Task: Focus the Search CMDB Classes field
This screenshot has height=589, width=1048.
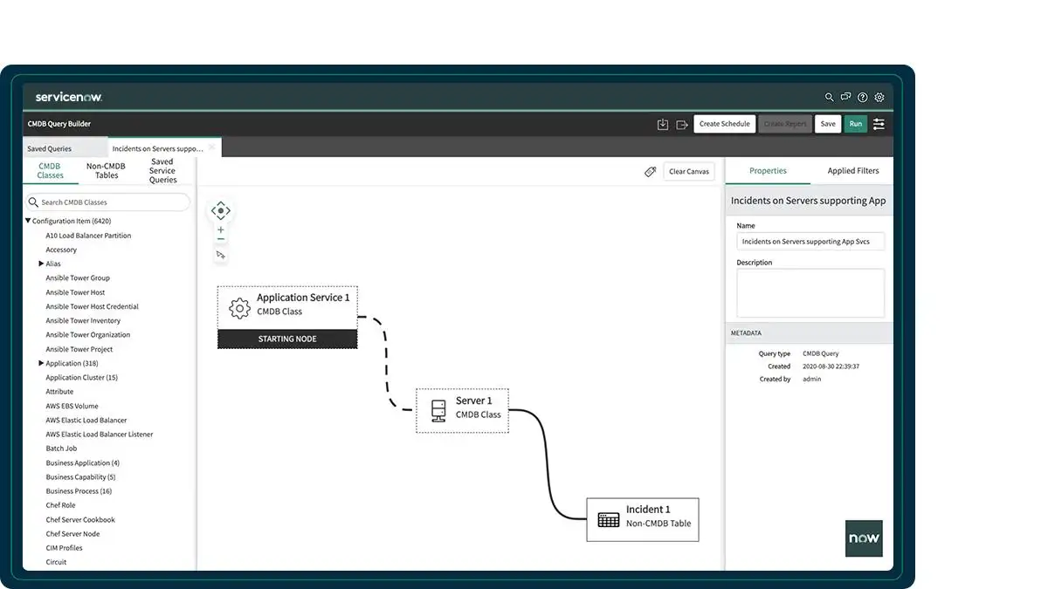Action: (107, 202)
